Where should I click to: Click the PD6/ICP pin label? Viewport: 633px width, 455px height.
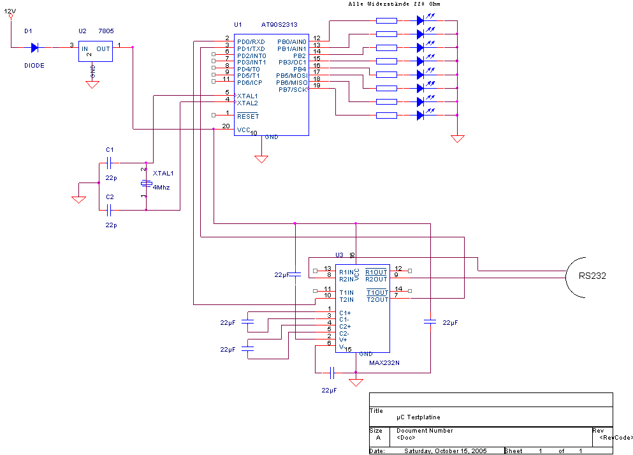point(250,83)
